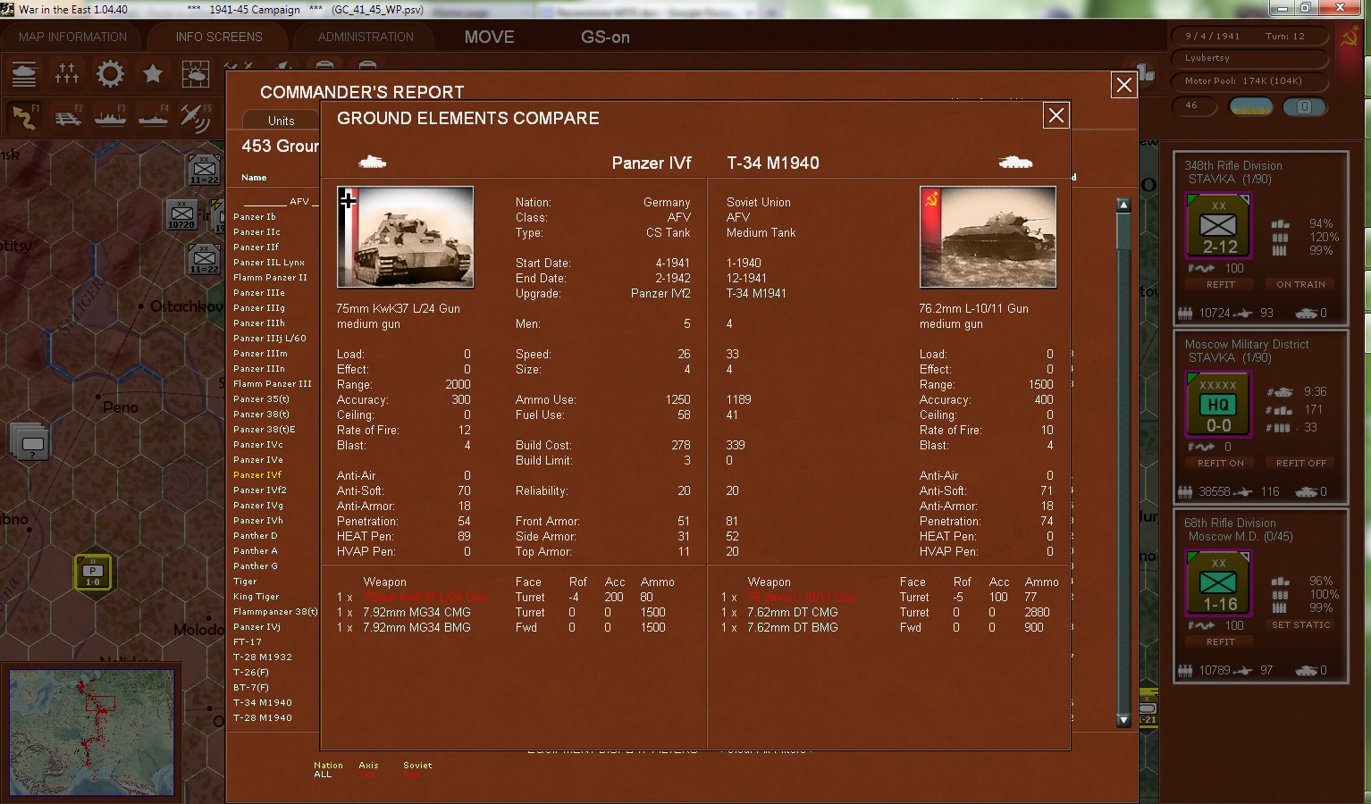Screen dimensions: 1371x804
Task: Click the T-34 M1940 tank photo
Action: (988, 237)
